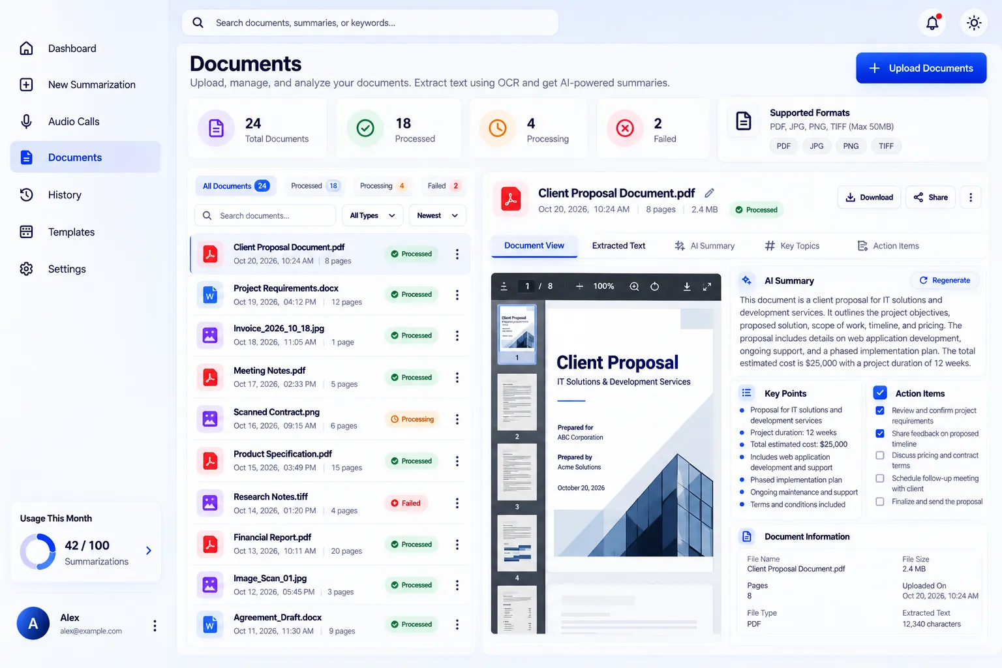Viewport: 1002px width, 668px height.
Task: Toggle light/dark theme sun icon
Action: 974,23
